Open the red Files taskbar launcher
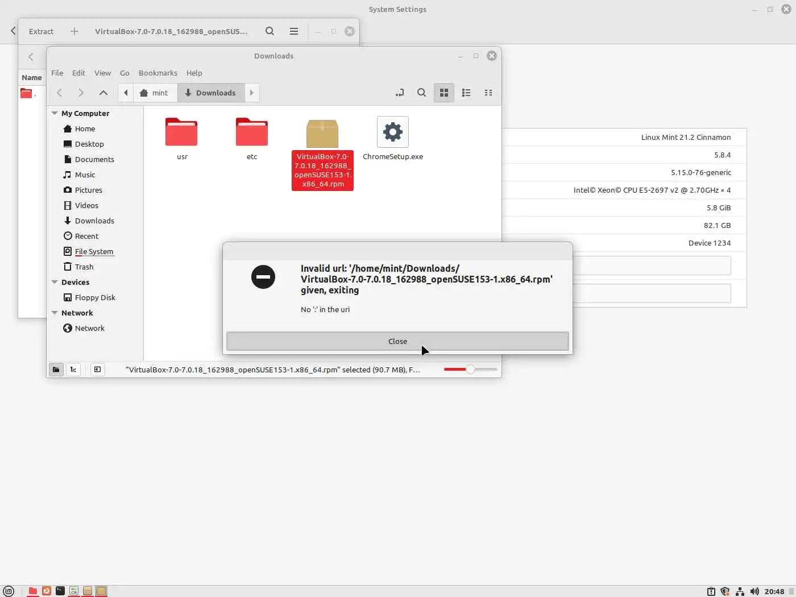 33,591
